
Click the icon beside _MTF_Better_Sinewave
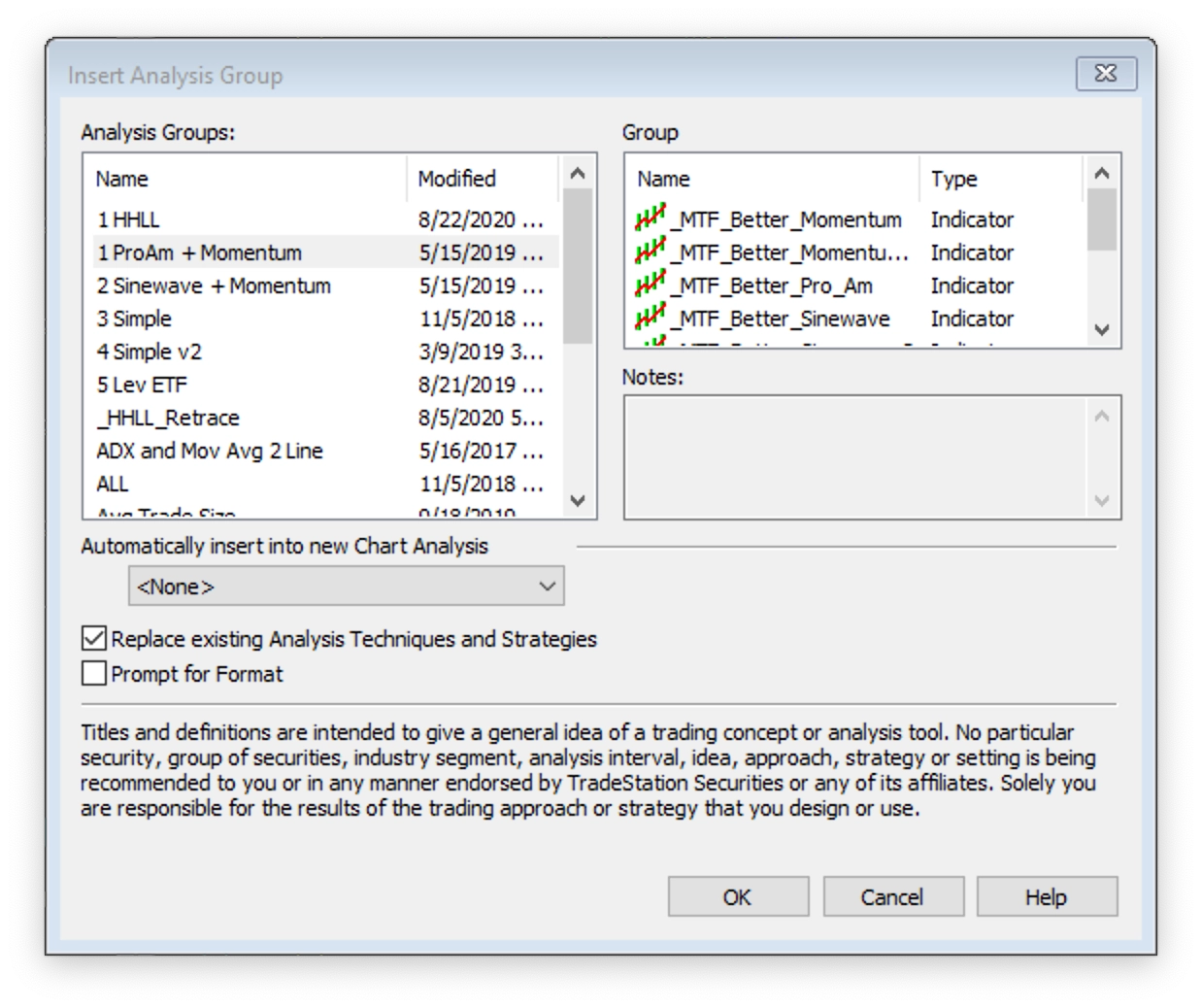(x=651, y=317)
